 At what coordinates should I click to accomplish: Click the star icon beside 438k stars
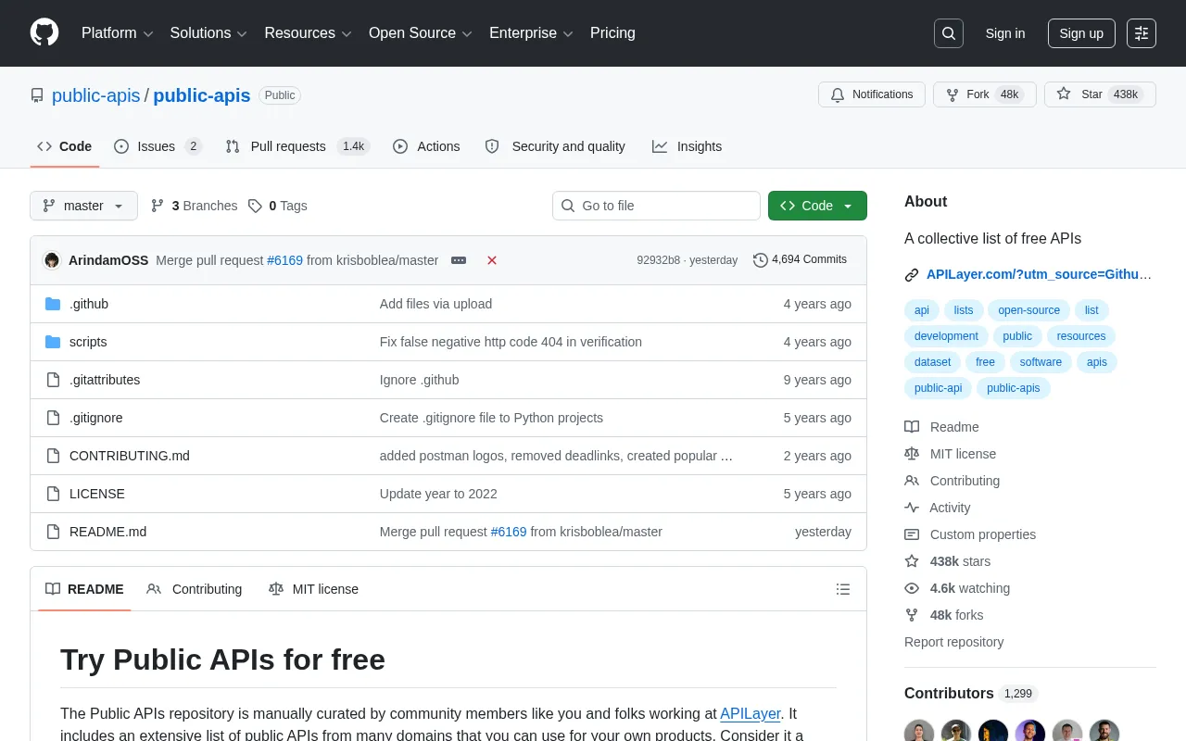pyautogui.click(x=912, y=561)
